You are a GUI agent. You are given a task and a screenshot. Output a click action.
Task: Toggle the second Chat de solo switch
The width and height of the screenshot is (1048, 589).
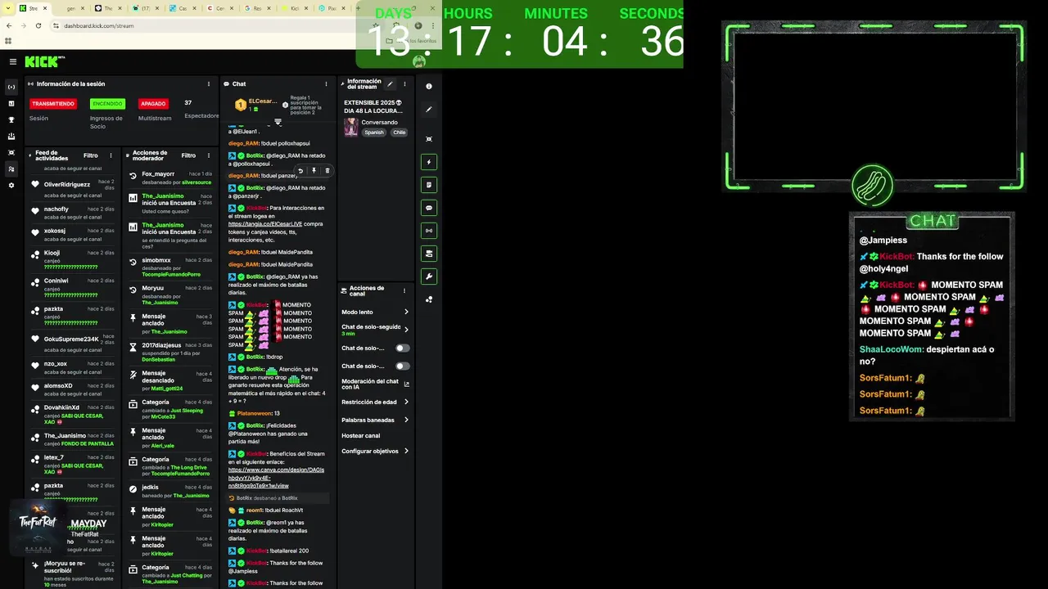[x=403, y=366]
